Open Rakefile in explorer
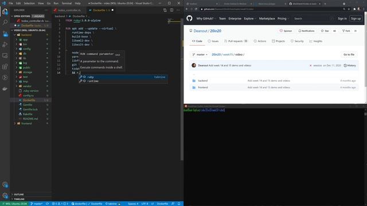The height and width of the screenshot is (206, 367). click(x=28, y=114)
